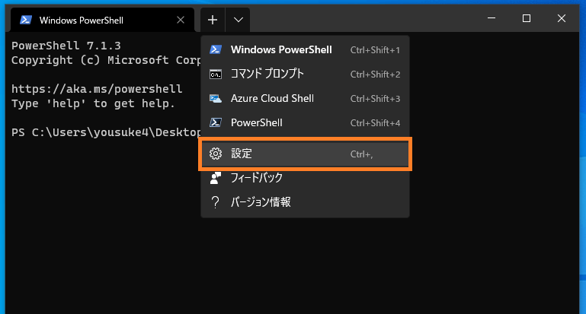Click the Copyright (c) Microsoft line

106,60
